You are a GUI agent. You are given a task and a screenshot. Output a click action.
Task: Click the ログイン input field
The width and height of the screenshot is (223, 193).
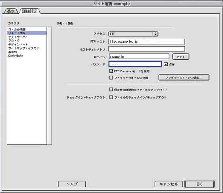[139, 57]
